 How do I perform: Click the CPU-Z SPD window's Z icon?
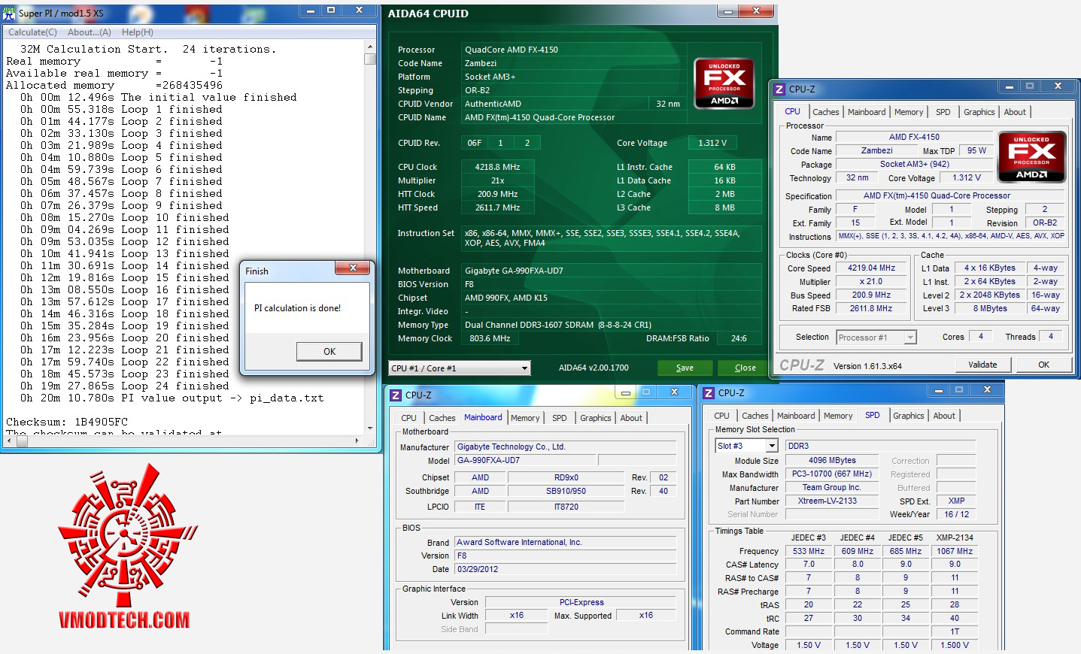(709, 392)
